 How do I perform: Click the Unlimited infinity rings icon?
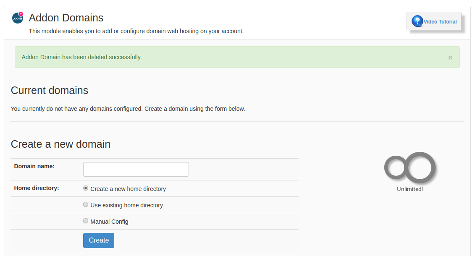click(410, 167)
